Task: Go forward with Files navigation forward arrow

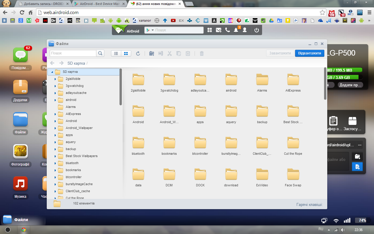Action: coord(61,63)
